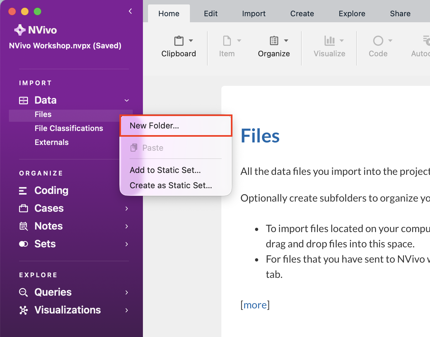Switch to the Edit tab
Viewport: 430px width, 337px height.
point(211,14)
